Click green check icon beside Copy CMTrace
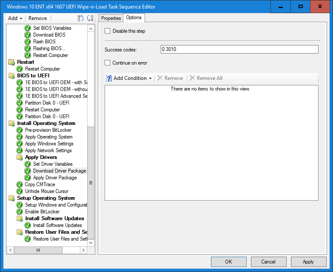Image resolution: width=333 pixels, height=272 pixels. (x=20, y=184)
